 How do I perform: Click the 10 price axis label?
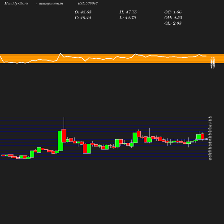click(x=210, y=159)
